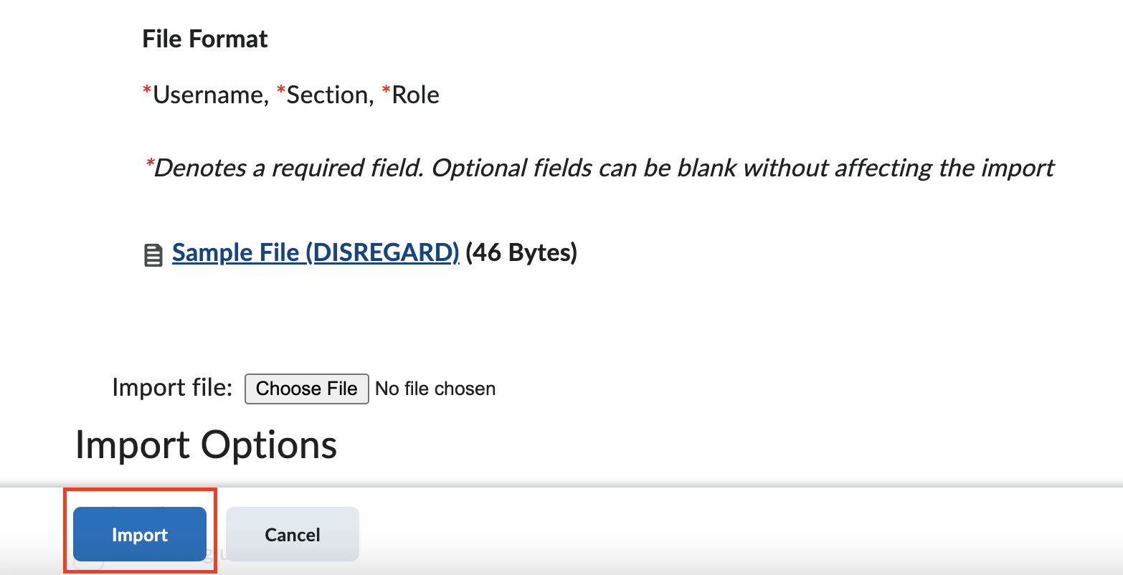The height and width of the screenshot is (575, 1123).
Task: Click the Import file label
Action: (172, 387)
